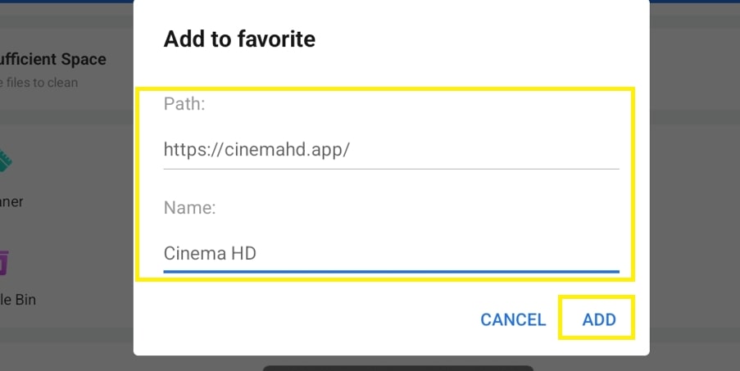Place cursor at end of https://cinemahd.app/
Screen dimensions: 740x371
350,150
